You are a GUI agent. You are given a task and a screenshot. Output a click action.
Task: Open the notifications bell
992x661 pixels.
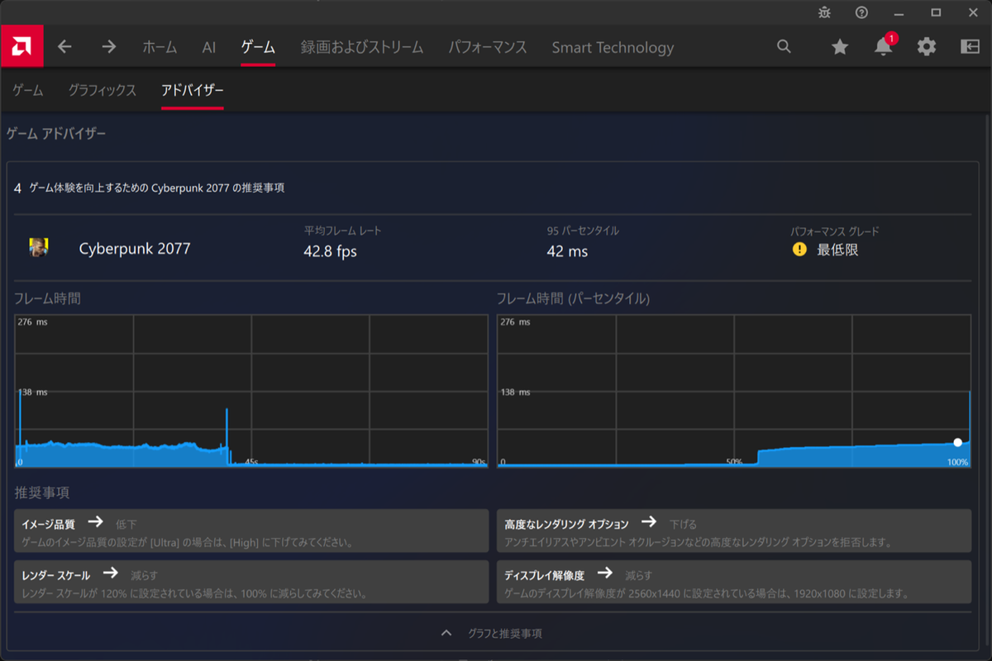pos(883,47)
